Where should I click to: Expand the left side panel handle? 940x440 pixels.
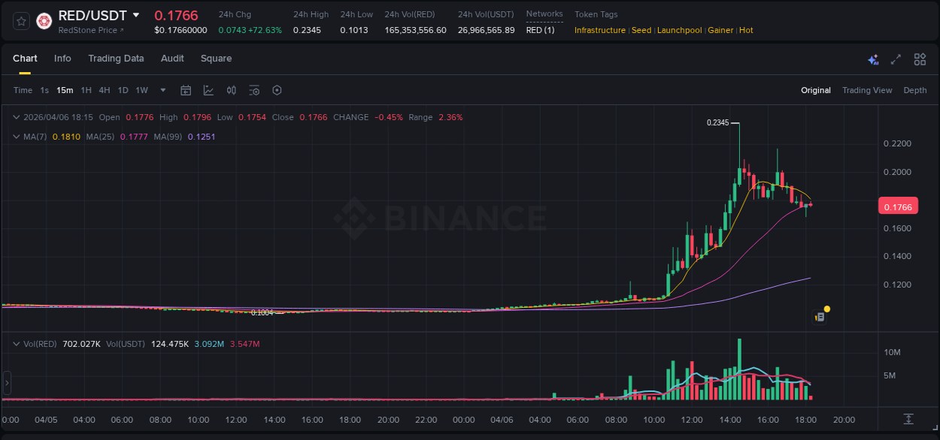8,383
